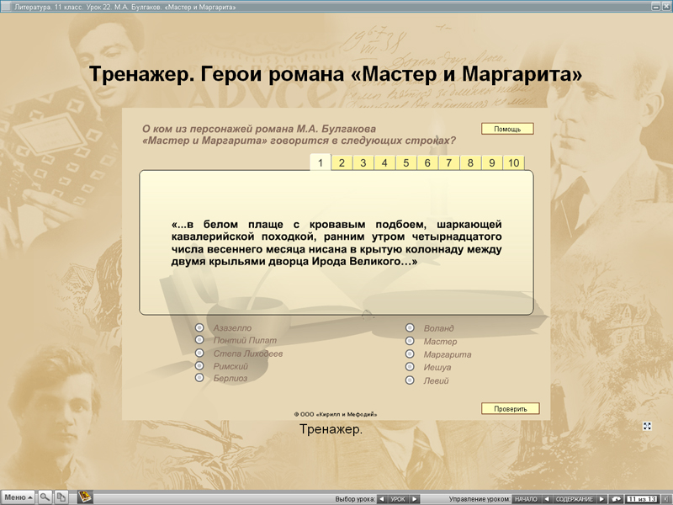Click the back navigation arrow near the slide counter

point(546,497)
